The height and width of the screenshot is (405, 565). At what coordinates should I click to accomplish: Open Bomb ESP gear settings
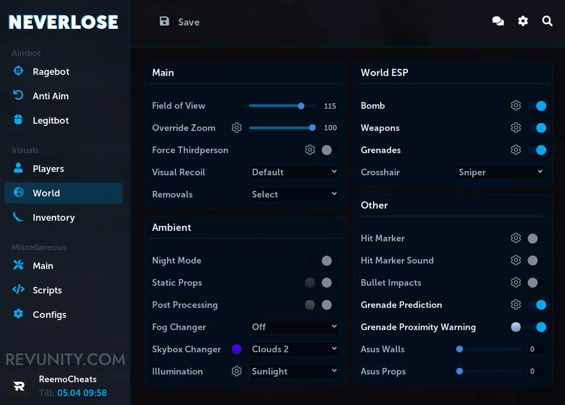(x=516, y=105)
